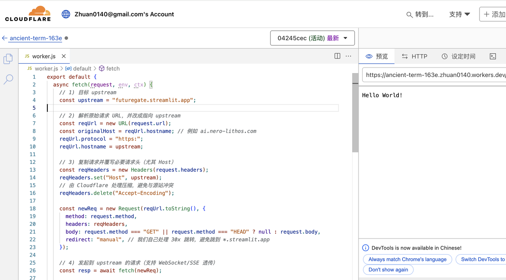Click Don't show again
Viewport: 506px width, 280px height.
click(388, 270)
